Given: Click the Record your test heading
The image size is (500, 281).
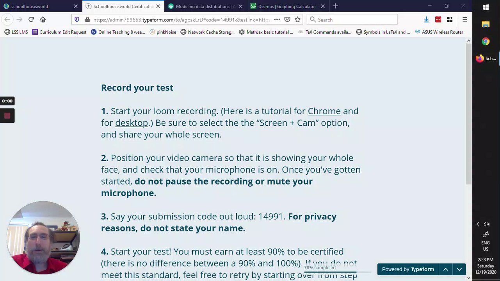Looking at the screenshot, I should click(x=137, y=87).
